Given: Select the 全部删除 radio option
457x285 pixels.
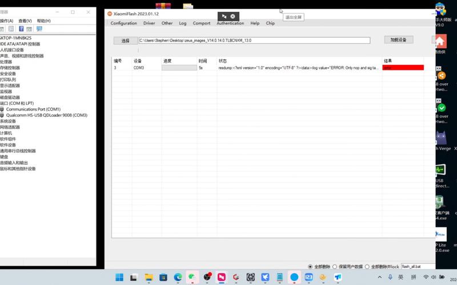Looking at the screenshot, I should tap(310, 267).
